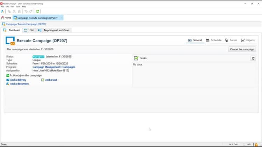The image size is (262, 147).
Task: Click the 'No data.' text in Tasks
Action: tap(138, 65)
